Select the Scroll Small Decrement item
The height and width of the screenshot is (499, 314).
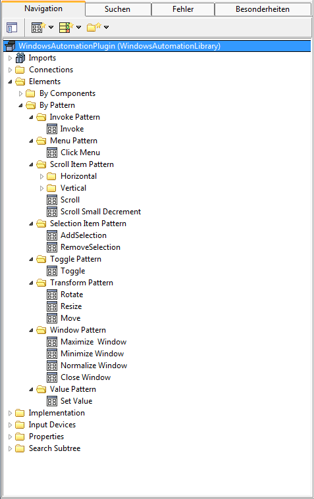pos(101,212)
